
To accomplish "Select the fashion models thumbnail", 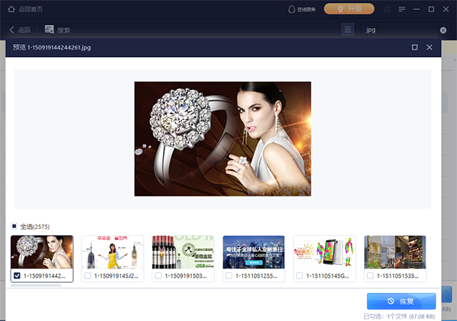I will (113, 251).
